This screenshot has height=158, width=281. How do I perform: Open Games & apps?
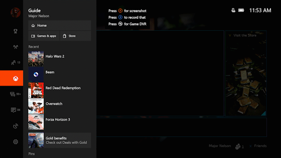tap(43, 36)
